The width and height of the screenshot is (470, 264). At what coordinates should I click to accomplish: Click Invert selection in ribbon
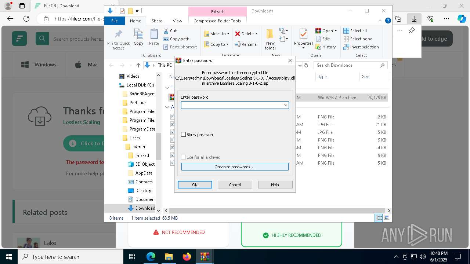[x=361, y=47]
